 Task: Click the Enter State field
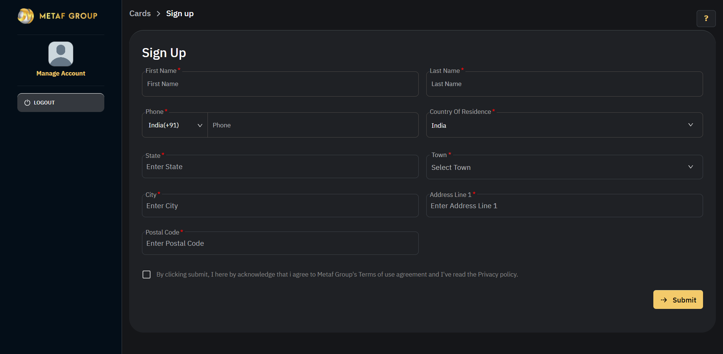pyautogui.click(x=280, y=166)
